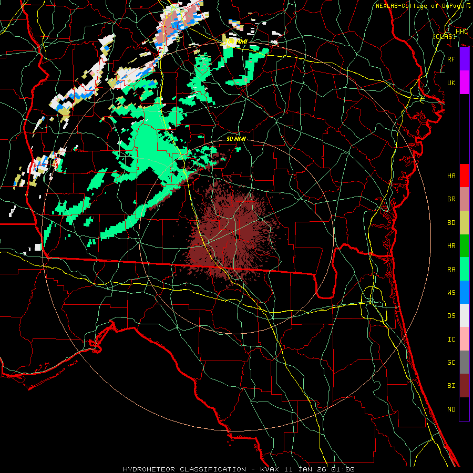Image resolution: width=473 pixels, height=473 pixels.
Task: Click the RF purple legend swatch
Action: [x=464, y=59]
